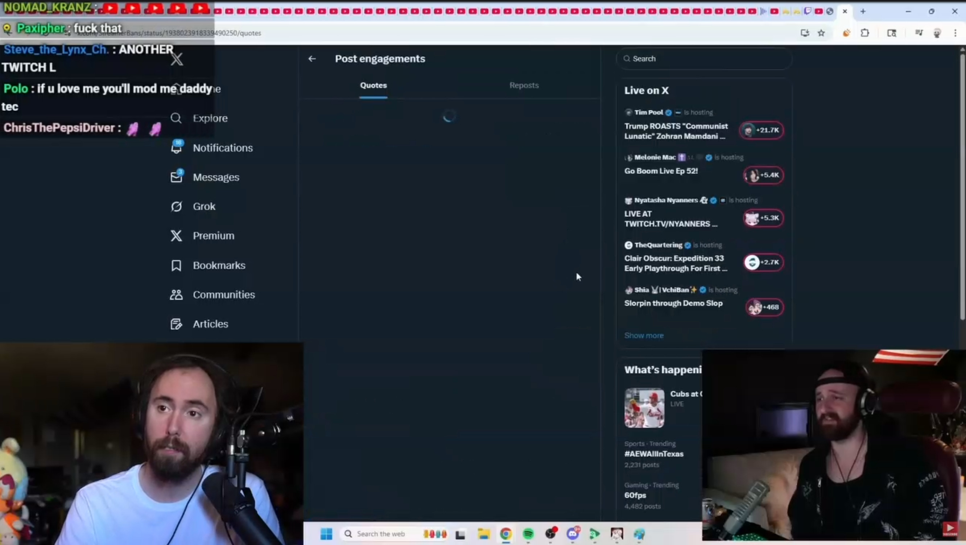Open Go Boom Live Ep 52 stream
The width and height of the screenshot is (966, 545).
point(661,171)
